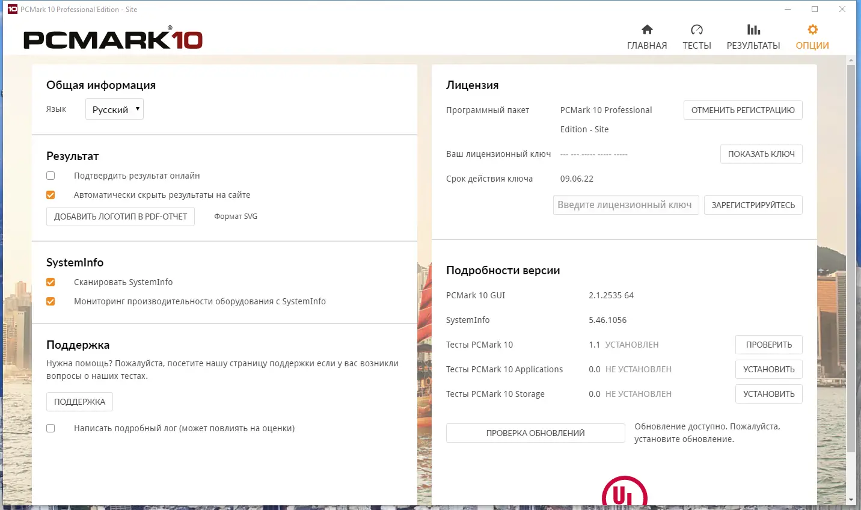The image size is (861, 510).
Task: Click the PCMark title bar app icon
Action: point(12,9)
